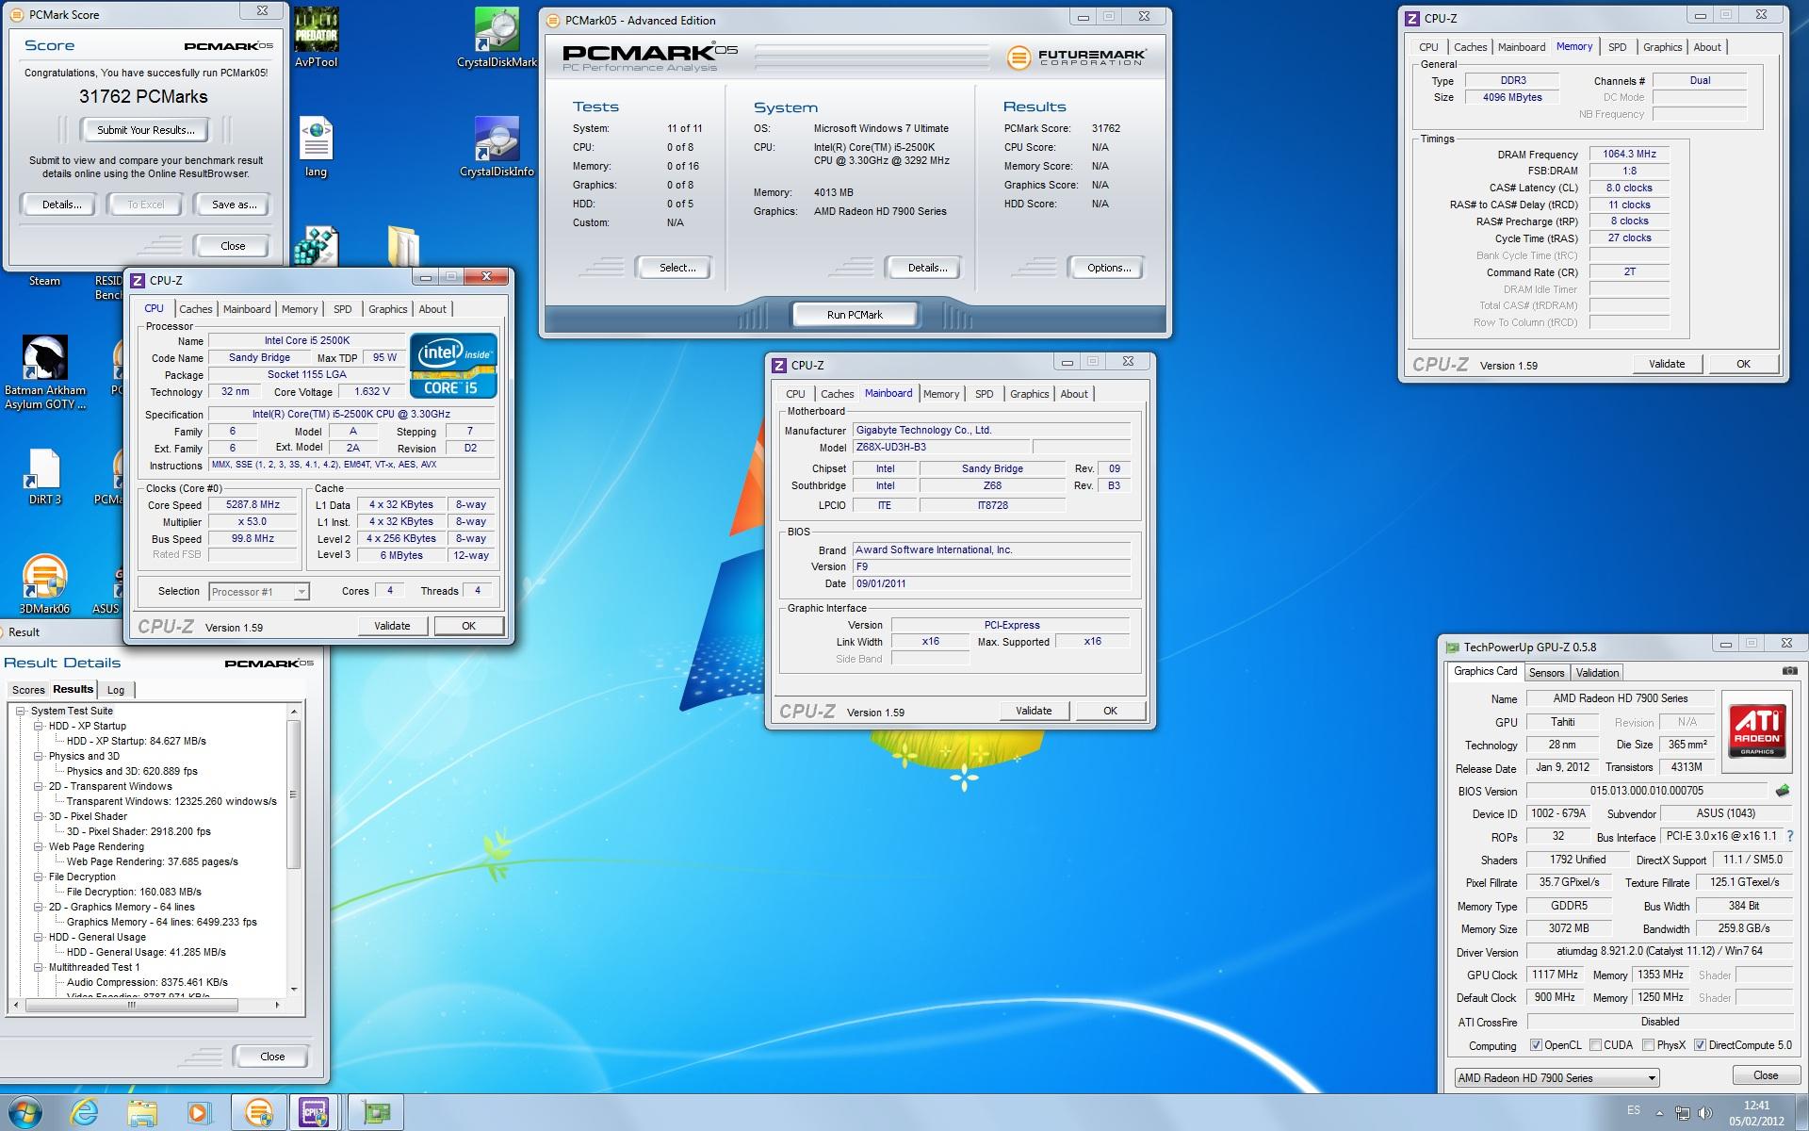
Task: Click Select button under Tests
Action: [677, 268]
